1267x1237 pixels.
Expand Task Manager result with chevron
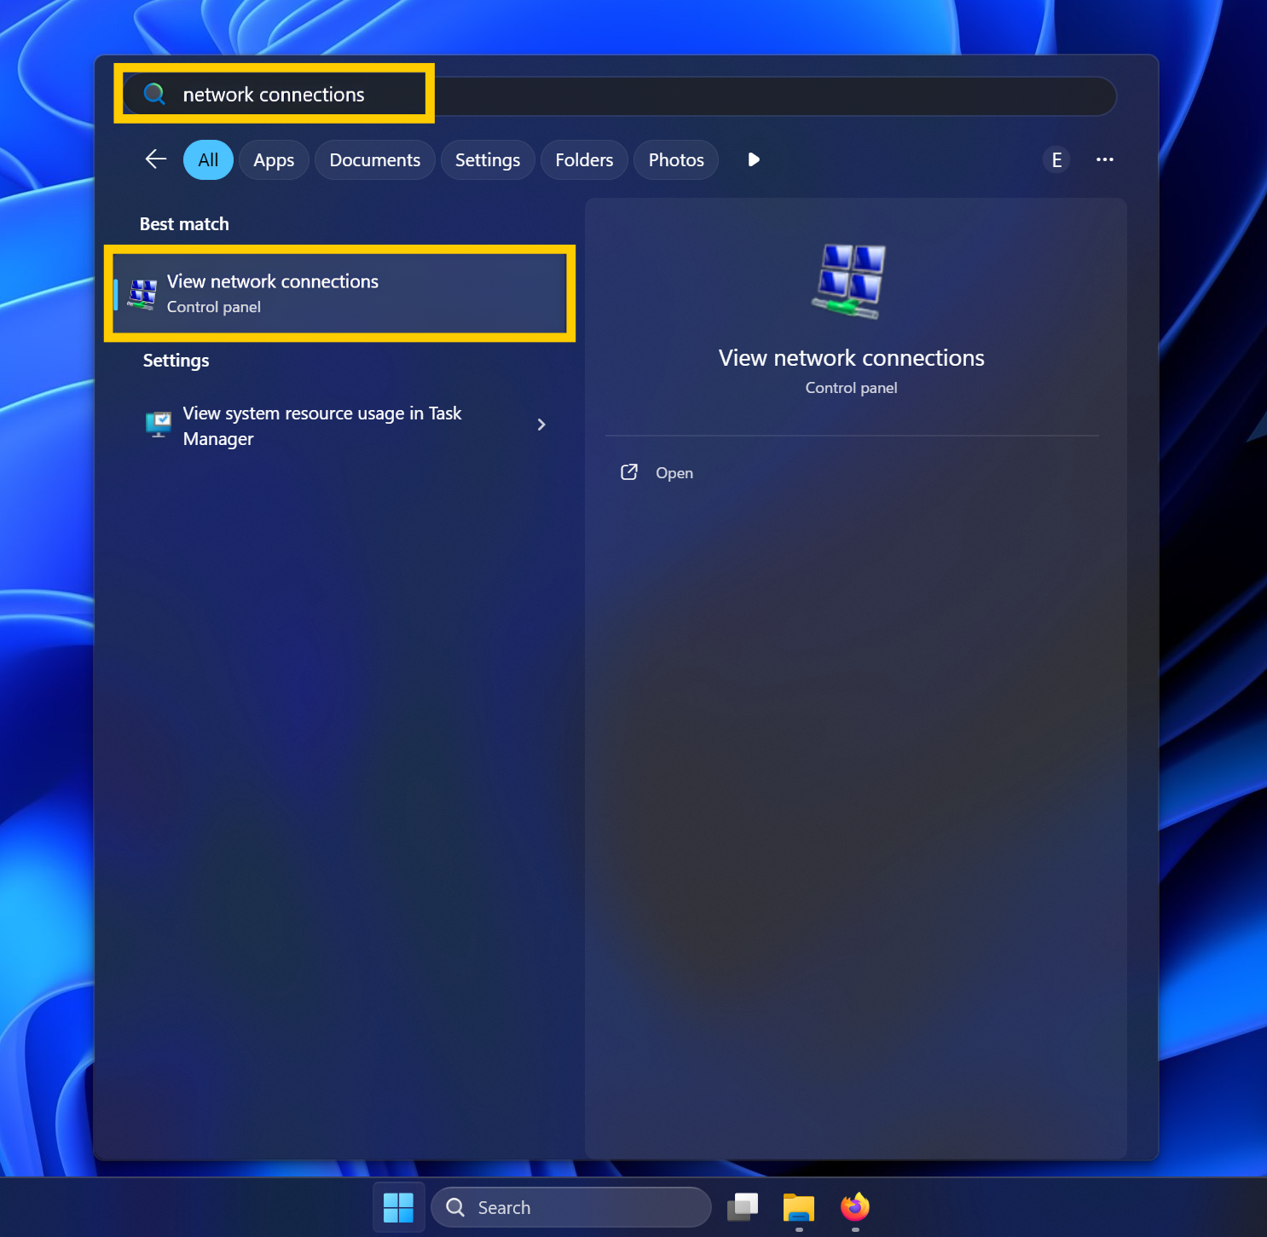point(541,425)
